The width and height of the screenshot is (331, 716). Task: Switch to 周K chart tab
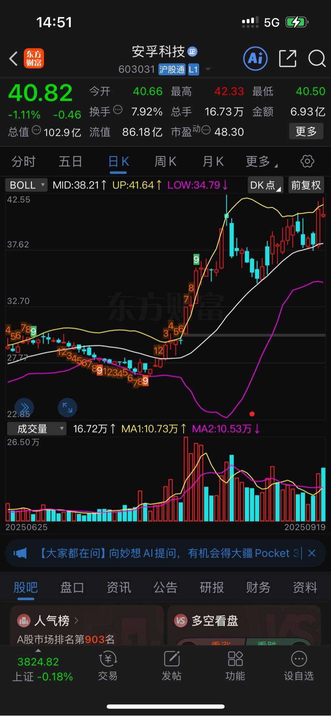pos(165,161)
